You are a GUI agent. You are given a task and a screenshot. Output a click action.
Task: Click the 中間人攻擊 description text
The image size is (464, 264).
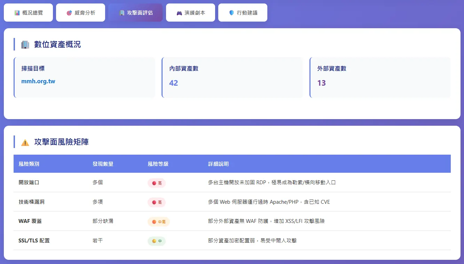252,240
